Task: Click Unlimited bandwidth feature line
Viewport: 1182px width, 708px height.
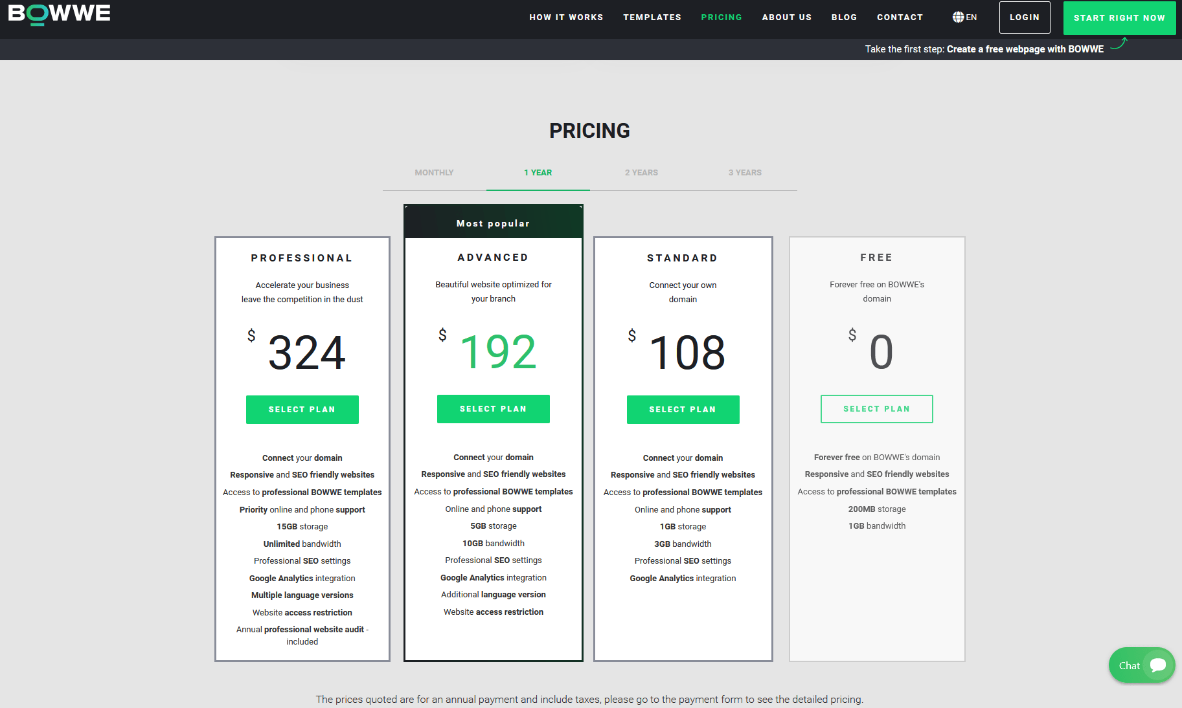Action: point(302,544)
